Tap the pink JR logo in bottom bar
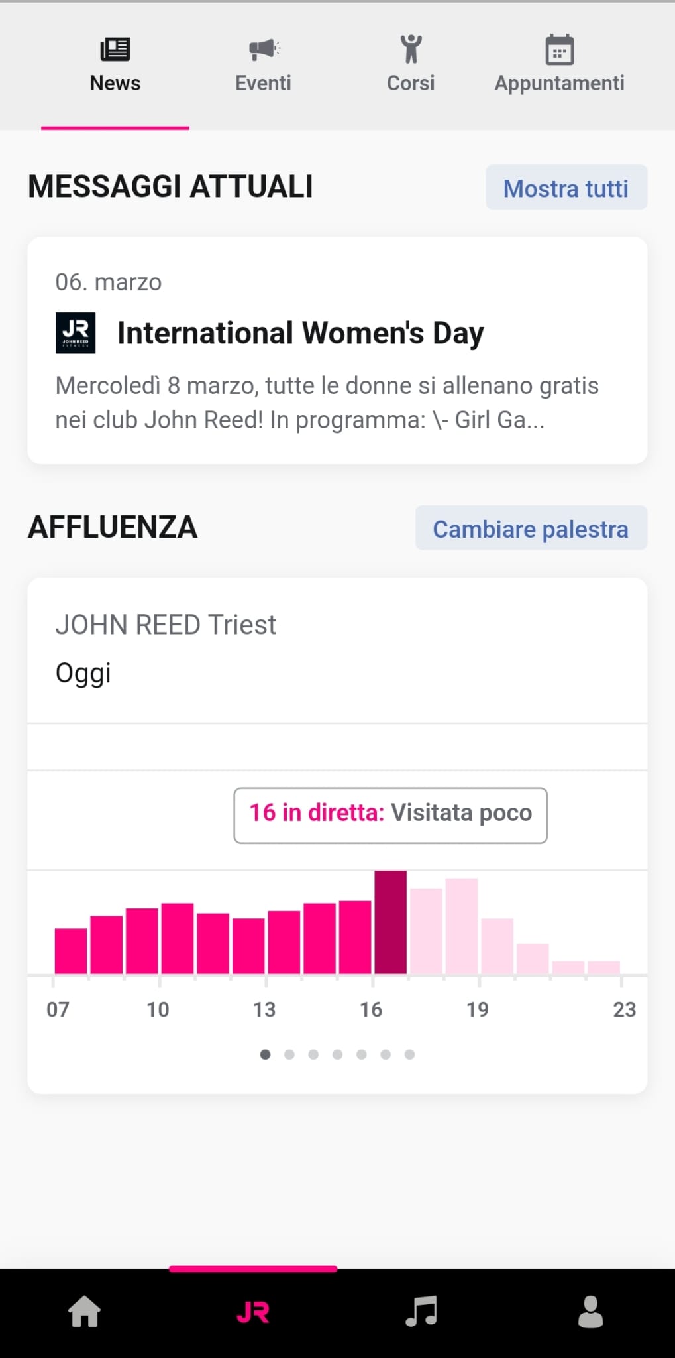675x1358 pixels. pos(253,1312)
